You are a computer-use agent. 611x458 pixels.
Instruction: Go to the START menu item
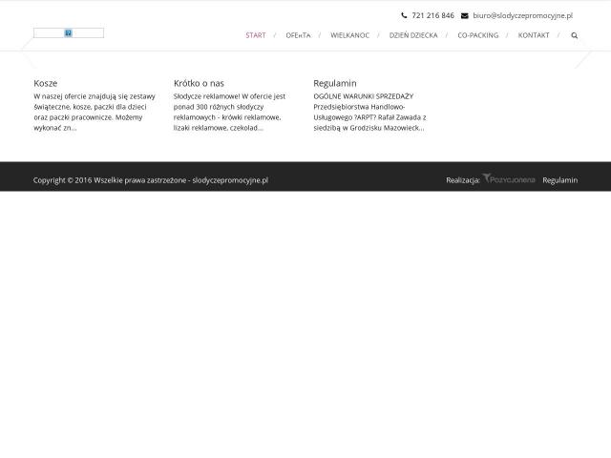click(x=256, y=35)
